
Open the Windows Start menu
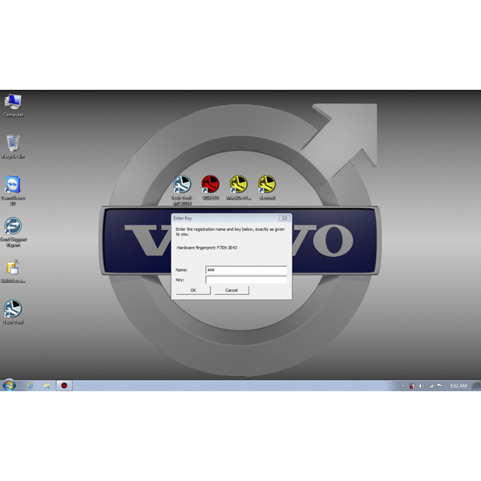click(9, 386)
